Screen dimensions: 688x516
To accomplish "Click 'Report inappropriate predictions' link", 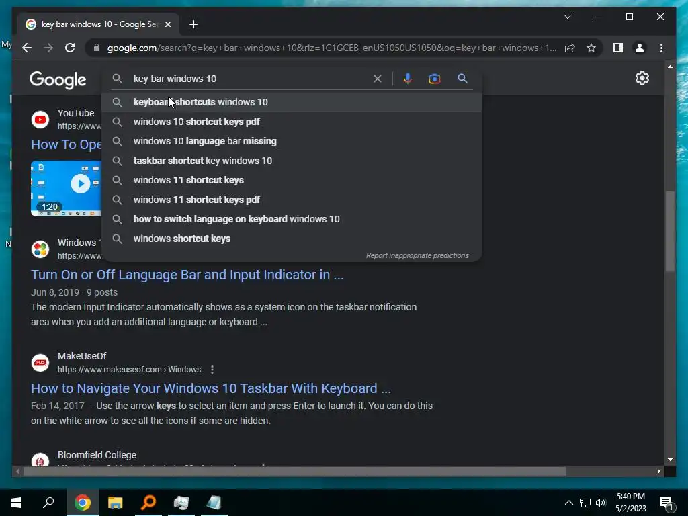I will [x=417, y=255].
